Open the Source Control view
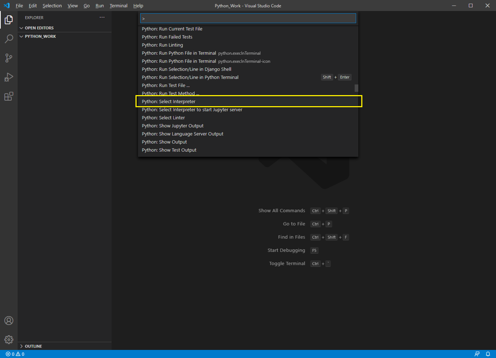The width and height of the screenshot is (496, 358). (x=9, y=58)
